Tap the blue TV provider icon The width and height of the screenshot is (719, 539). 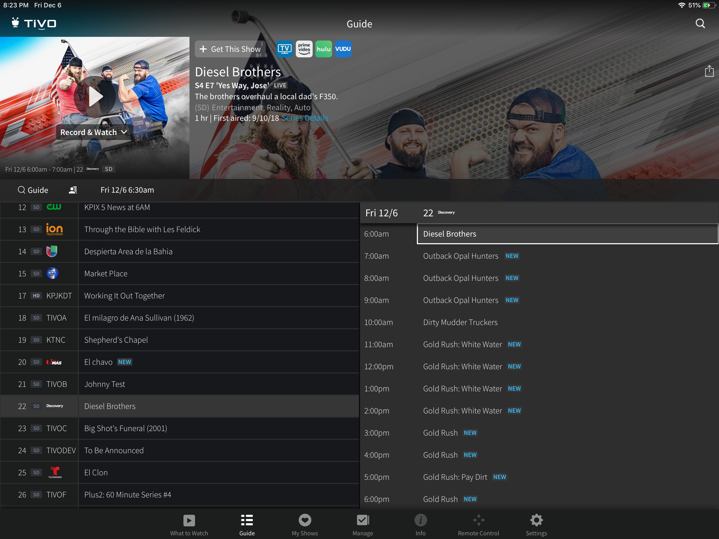[x=284, y=49]
